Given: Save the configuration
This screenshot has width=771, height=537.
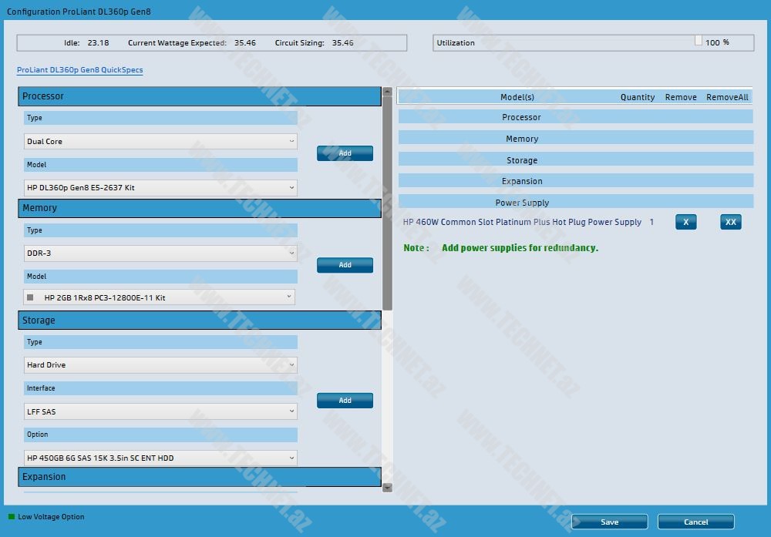Looking at the screenshot, I should 609,522.
